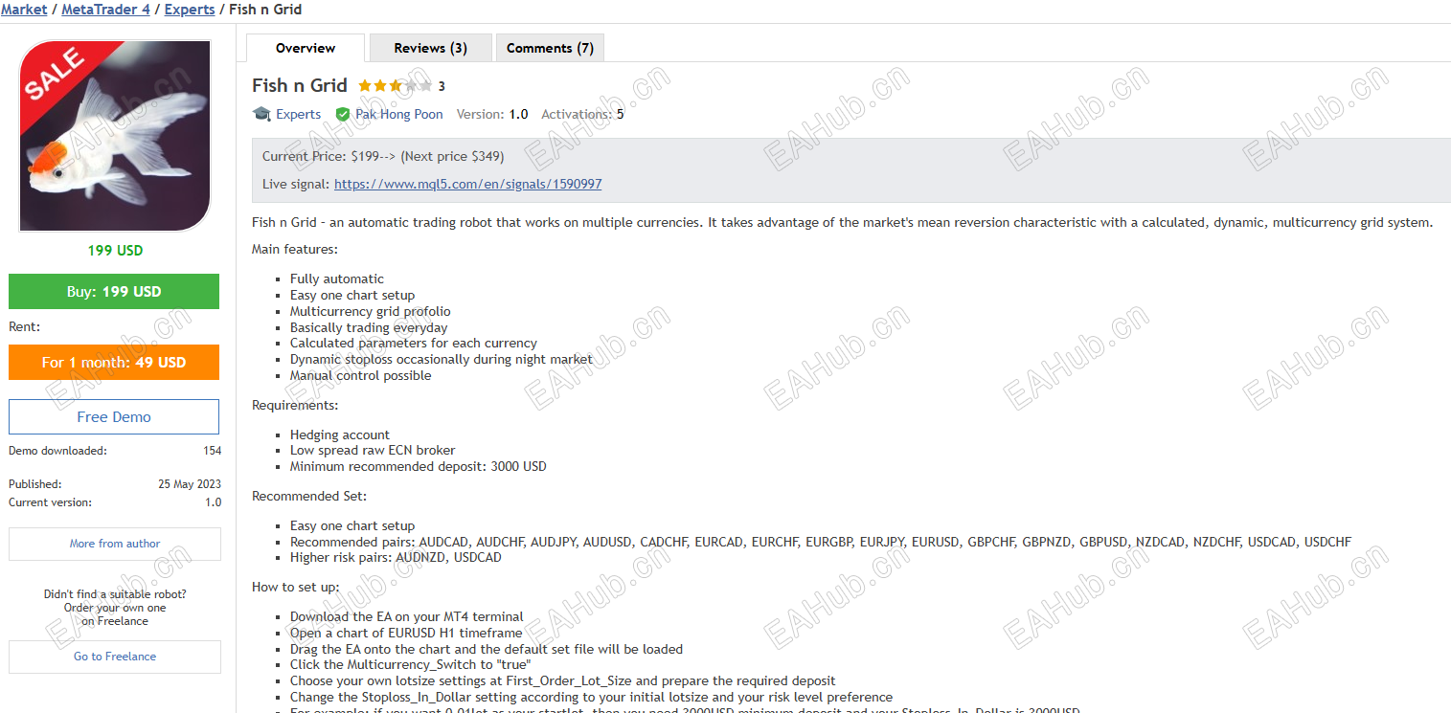Screen dimensions: 1451x713
Task: Switch to the Reviews (3) tab
Action: pyautogui.click(x=430, y=47)
